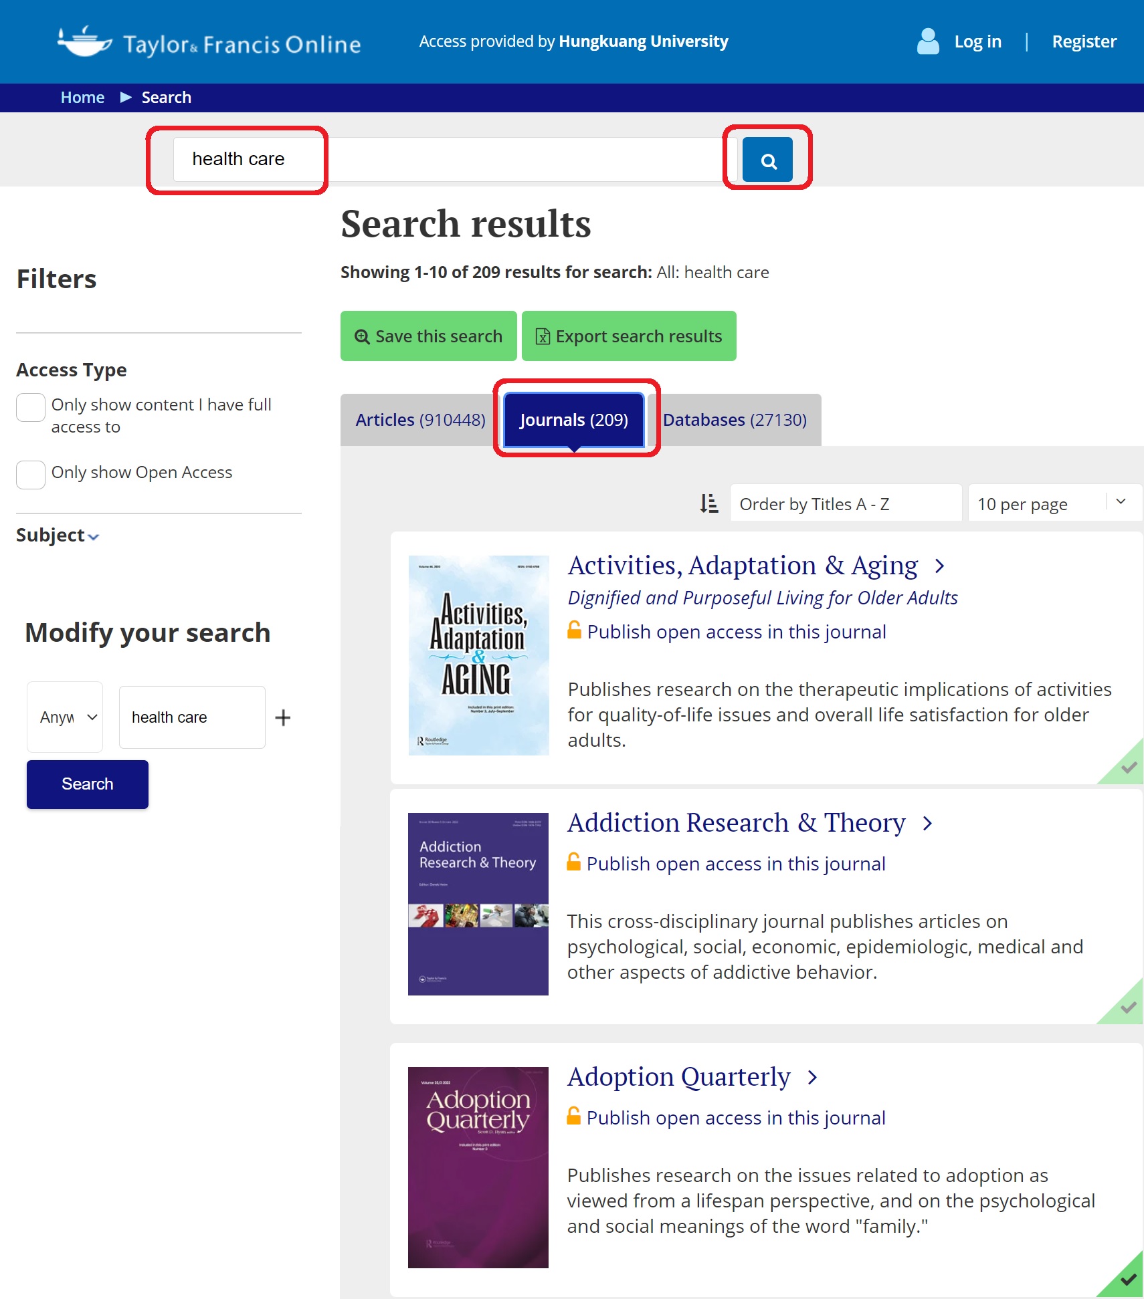Click Publish open access link under Adoption Quarterly
The height and width of the screenshot is (1299, 1144).
pos(736,1118)
